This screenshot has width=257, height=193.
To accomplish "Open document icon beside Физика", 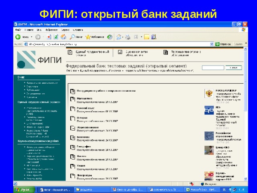I will point(73,157).
